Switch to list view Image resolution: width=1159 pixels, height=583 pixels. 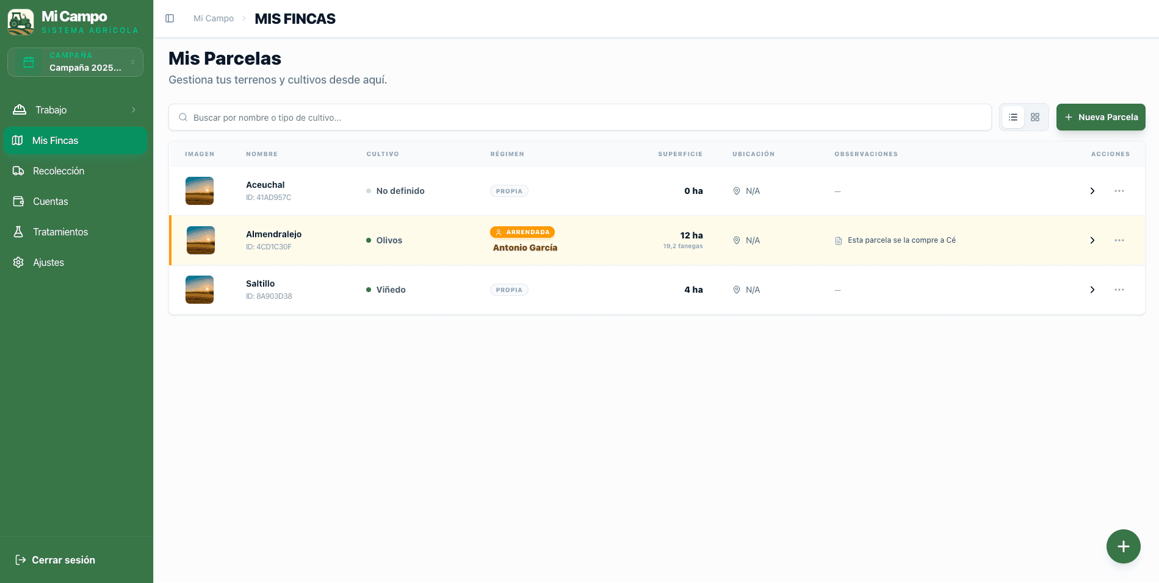[x=1013, y=117]
